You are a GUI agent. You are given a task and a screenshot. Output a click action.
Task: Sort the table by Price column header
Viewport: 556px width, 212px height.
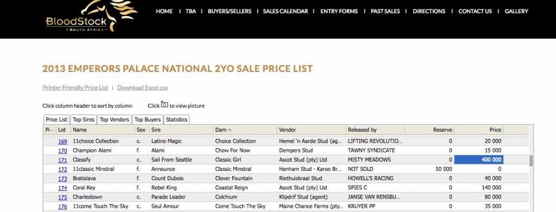coord(478,130)
